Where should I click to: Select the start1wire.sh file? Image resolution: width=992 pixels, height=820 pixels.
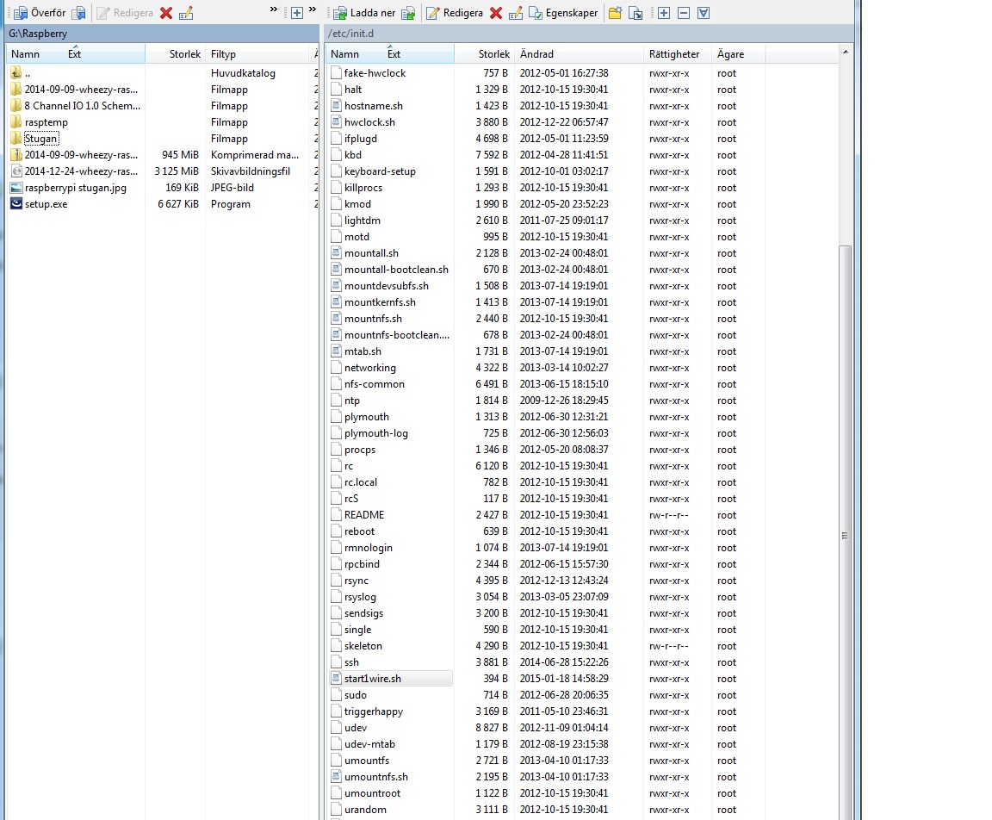pyautogui.click(x=372, y=679)
